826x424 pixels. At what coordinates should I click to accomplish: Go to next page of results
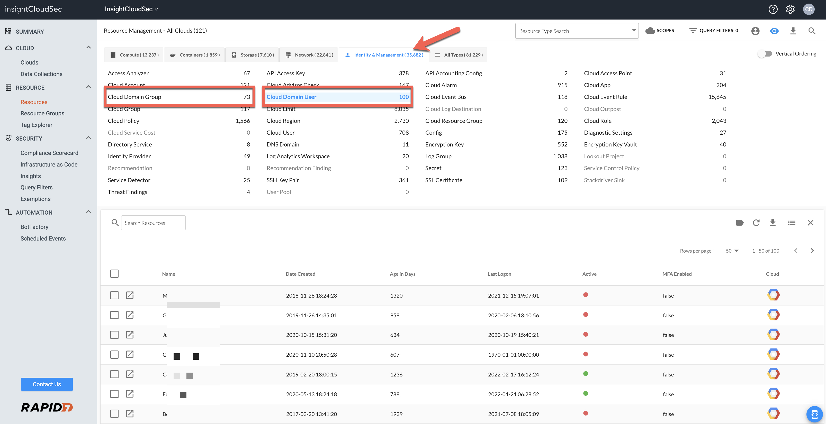point(812,251)
